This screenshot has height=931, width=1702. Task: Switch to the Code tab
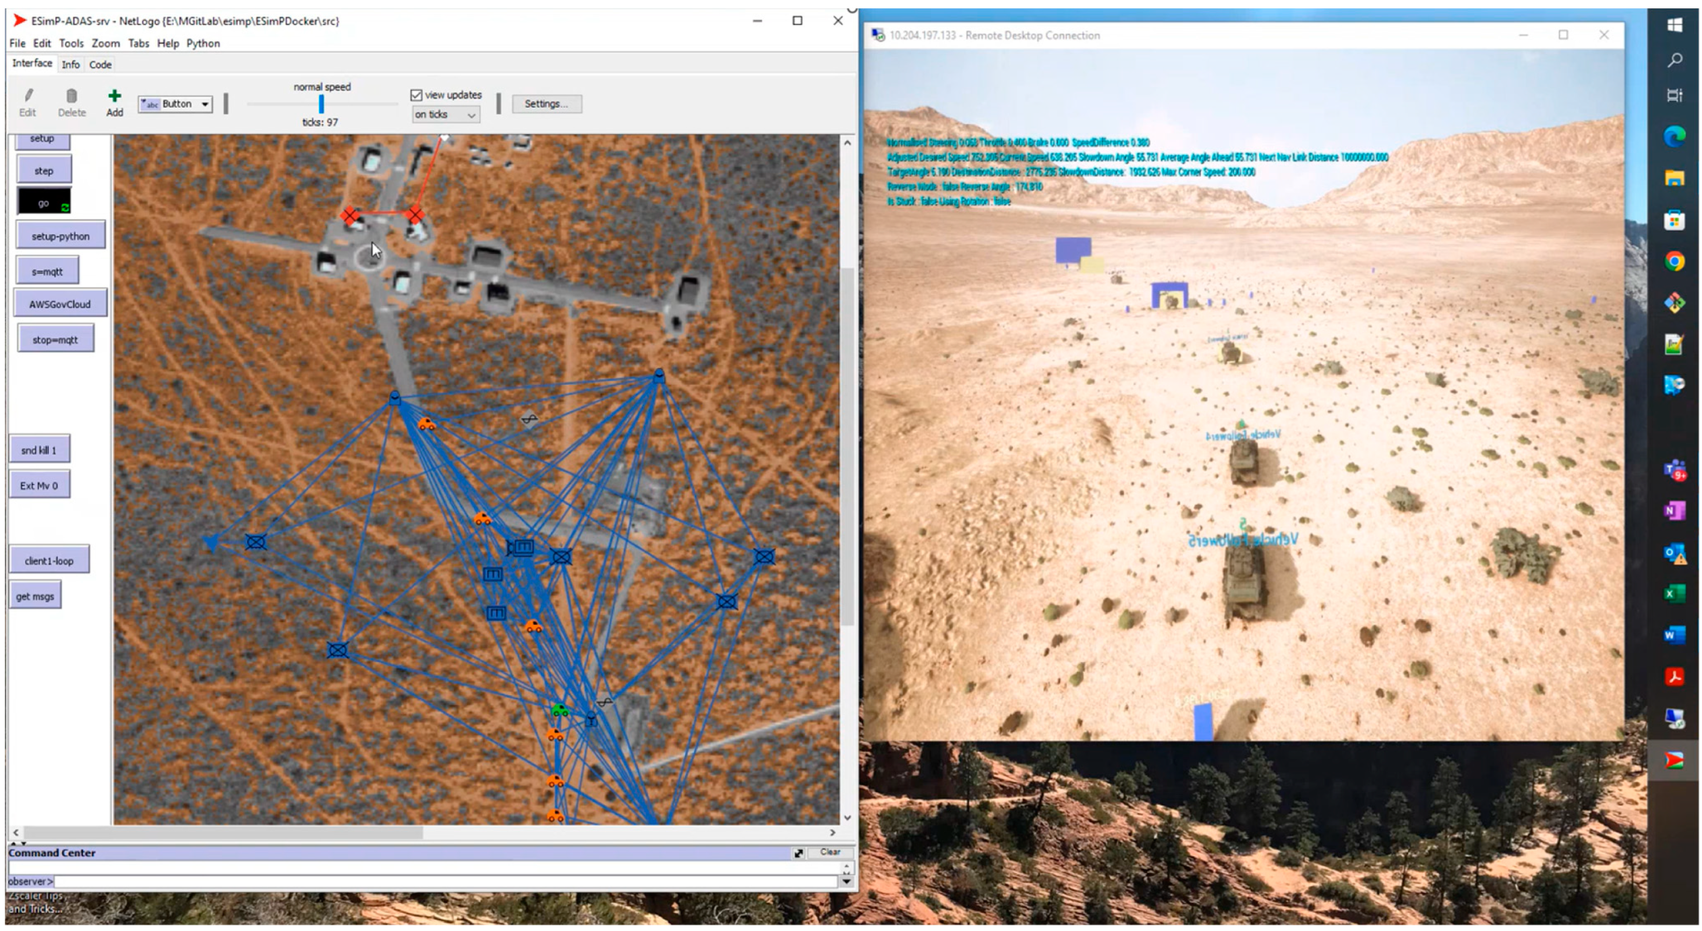[100, 65]
